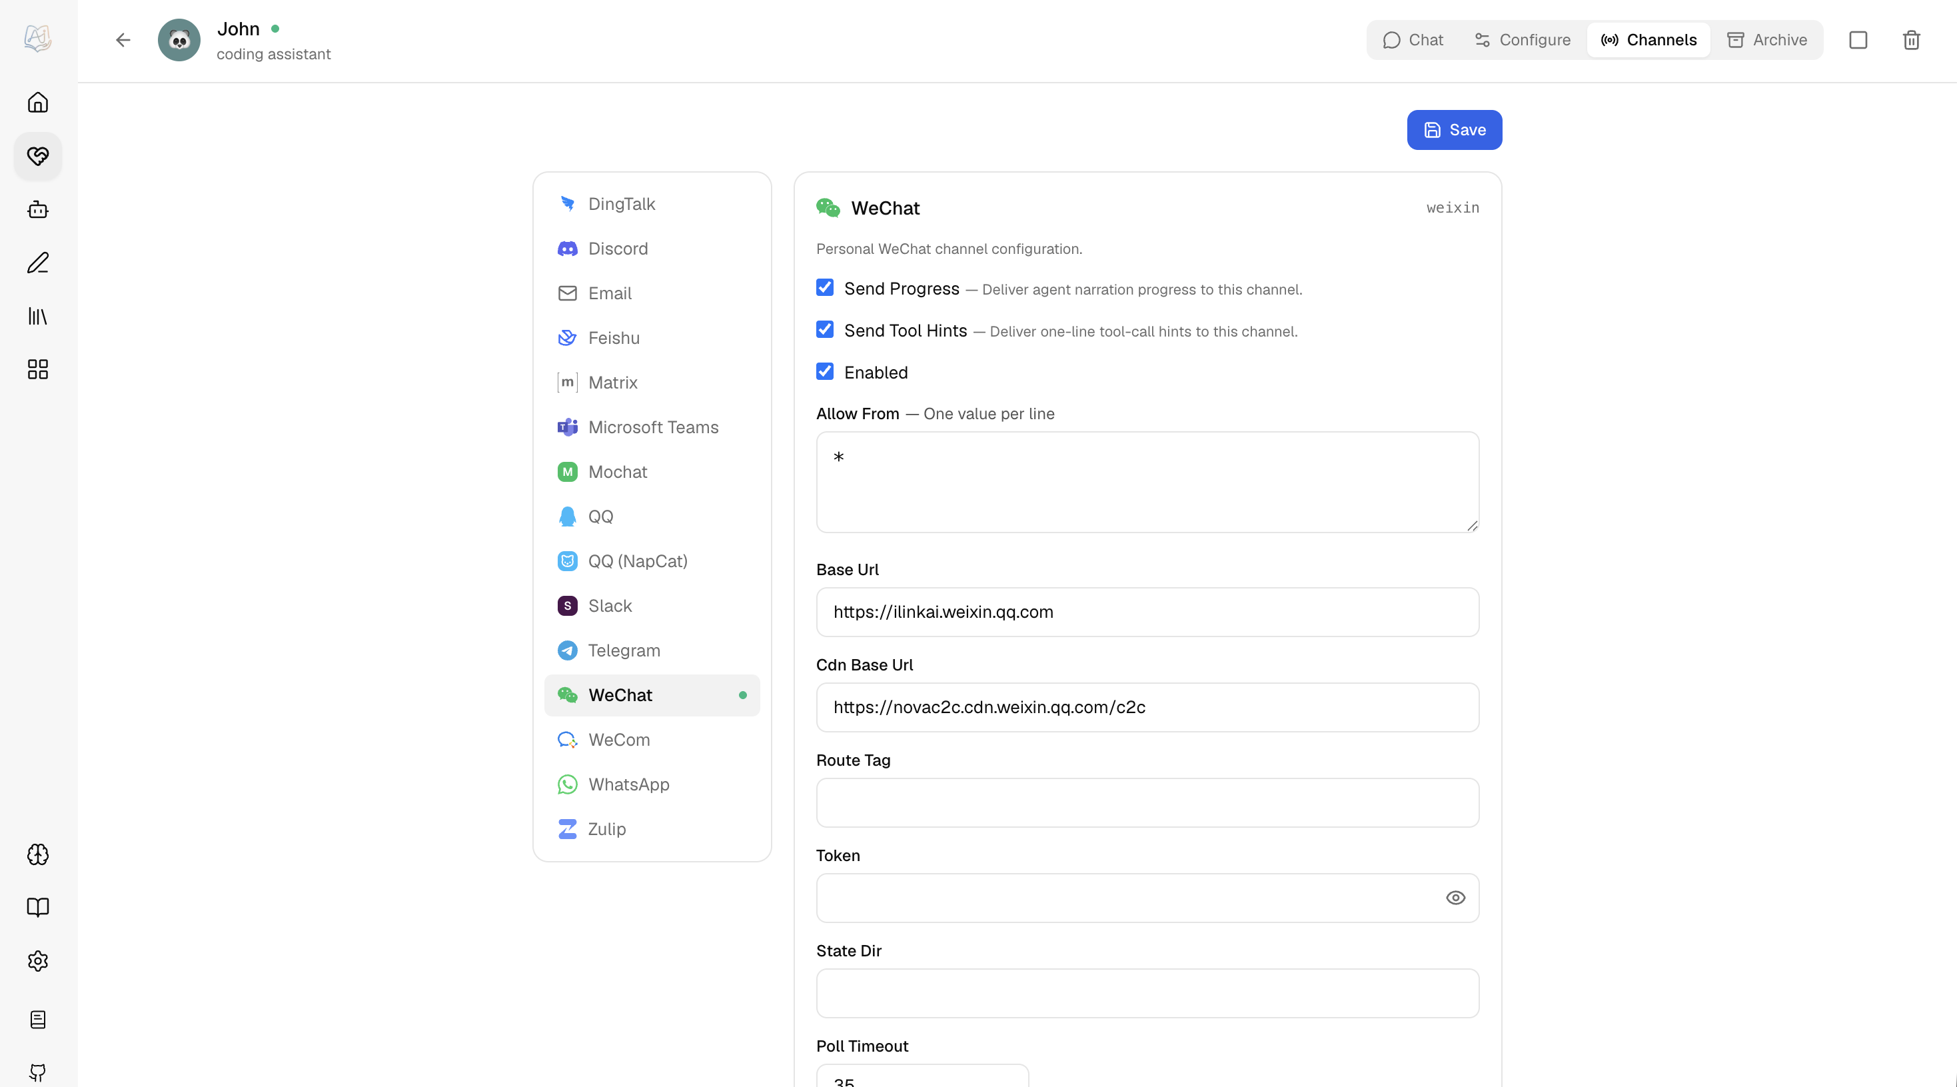Screen dimensions: 1957x1087
Task: Click the brain icon in sidebar
Action: click(x=37, y=854)
